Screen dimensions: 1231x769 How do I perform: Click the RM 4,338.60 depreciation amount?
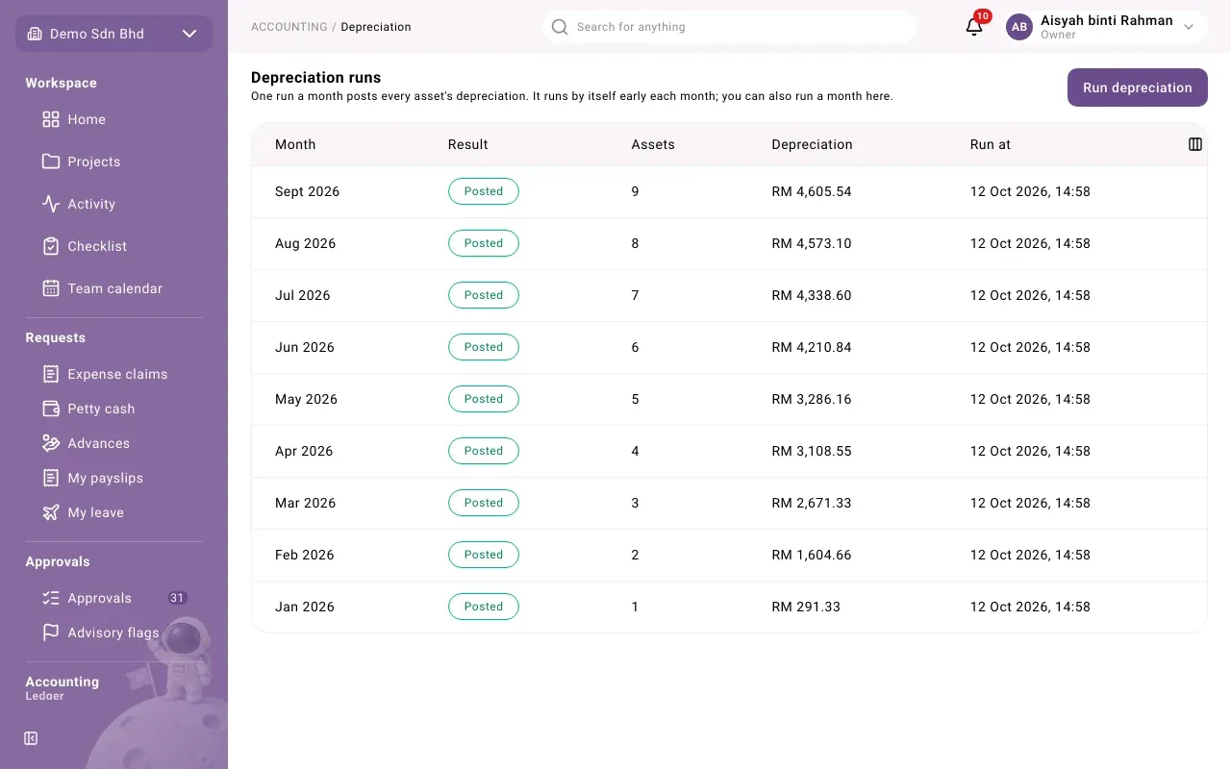click(x=812, y=295)
